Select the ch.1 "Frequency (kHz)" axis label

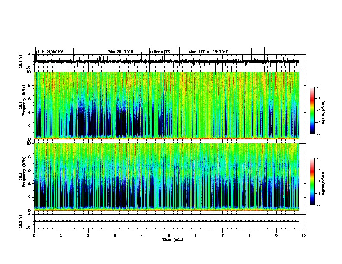coord(24,100)
